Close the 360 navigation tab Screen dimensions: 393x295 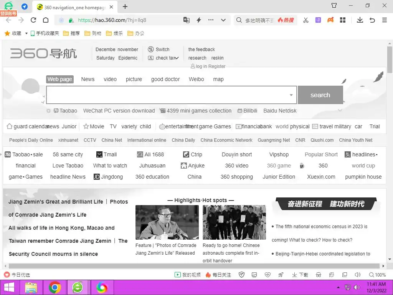(111, 7)
